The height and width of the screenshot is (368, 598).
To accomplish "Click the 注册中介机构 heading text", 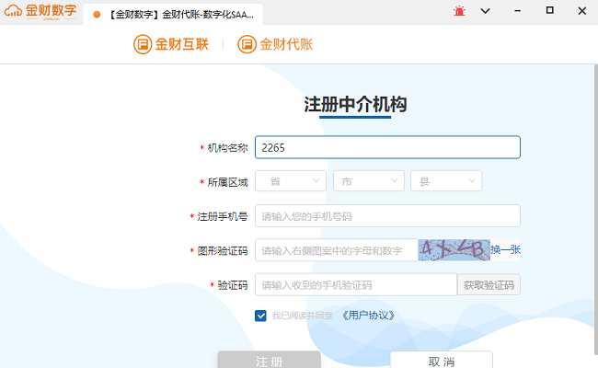I will coord(355,105).
